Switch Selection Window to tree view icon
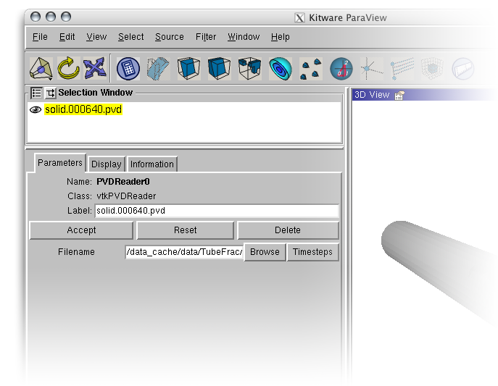The width and height of the screenshot is (498, 386). (x=50, y=93)
